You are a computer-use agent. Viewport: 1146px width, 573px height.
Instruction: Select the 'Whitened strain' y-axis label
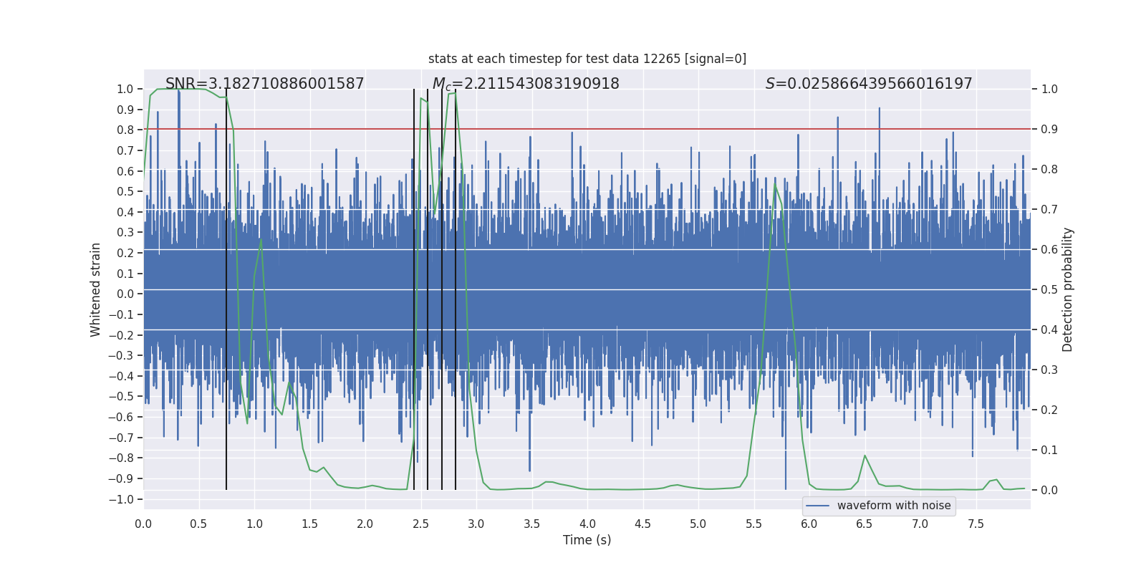click(95, 289)
